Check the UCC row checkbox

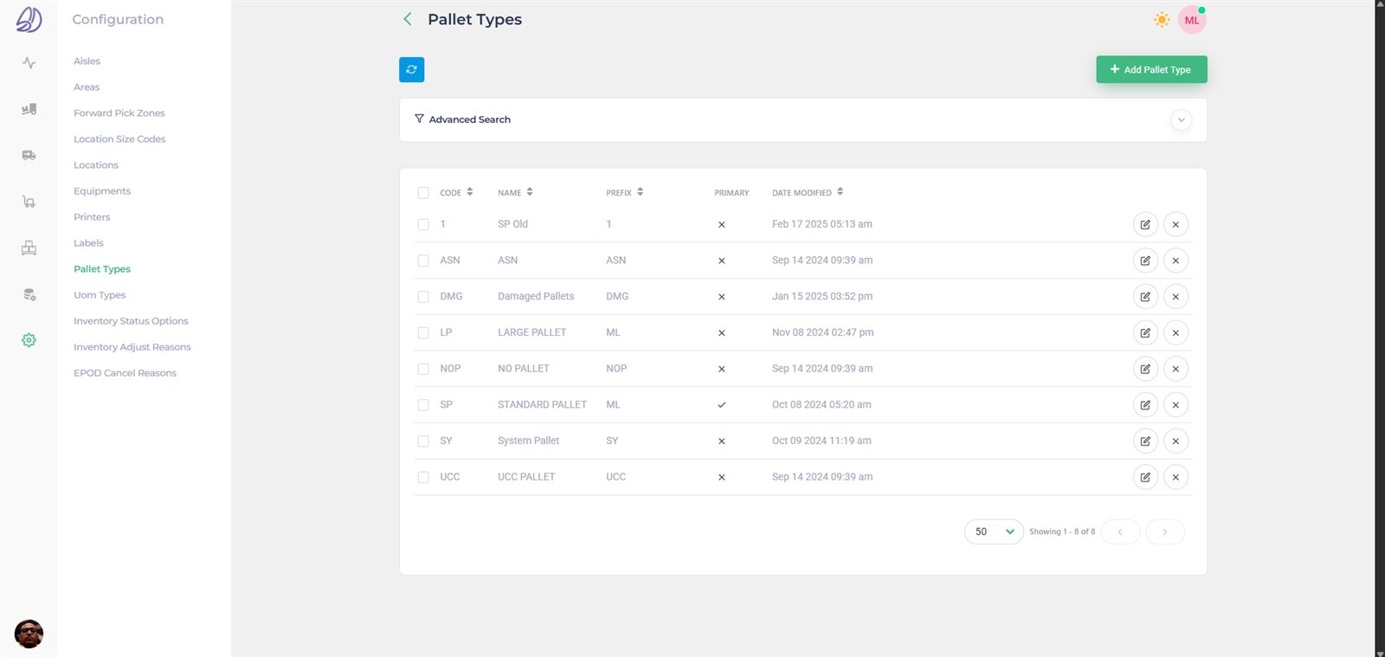point(423,477)
